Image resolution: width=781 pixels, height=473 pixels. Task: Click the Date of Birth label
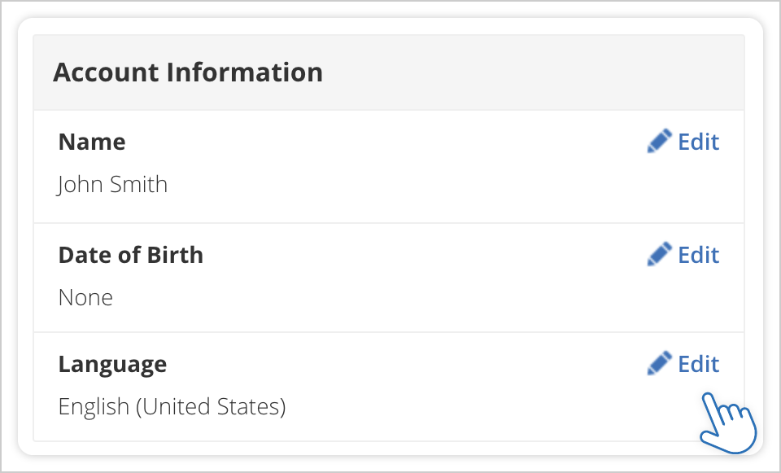pyautogui.click(x=130, y=254)
